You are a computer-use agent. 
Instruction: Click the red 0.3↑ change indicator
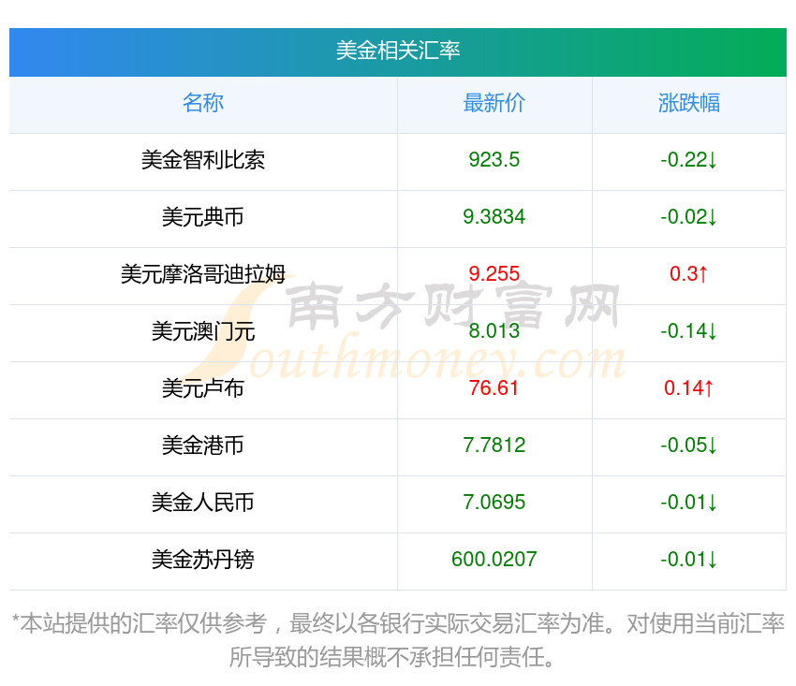pos(689,274)
